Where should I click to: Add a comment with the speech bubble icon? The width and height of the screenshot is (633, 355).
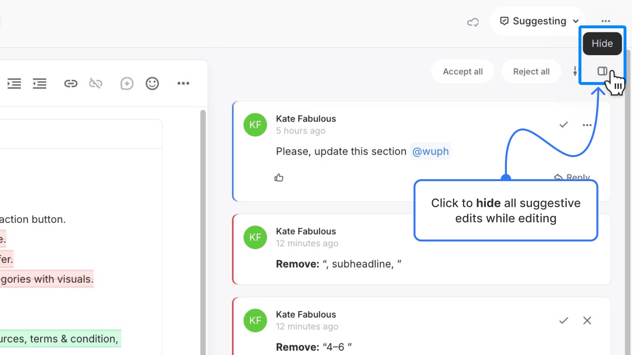(x=127, y=83)
